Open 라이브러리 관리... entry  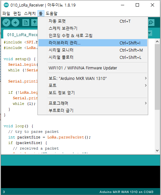point(93,43)
